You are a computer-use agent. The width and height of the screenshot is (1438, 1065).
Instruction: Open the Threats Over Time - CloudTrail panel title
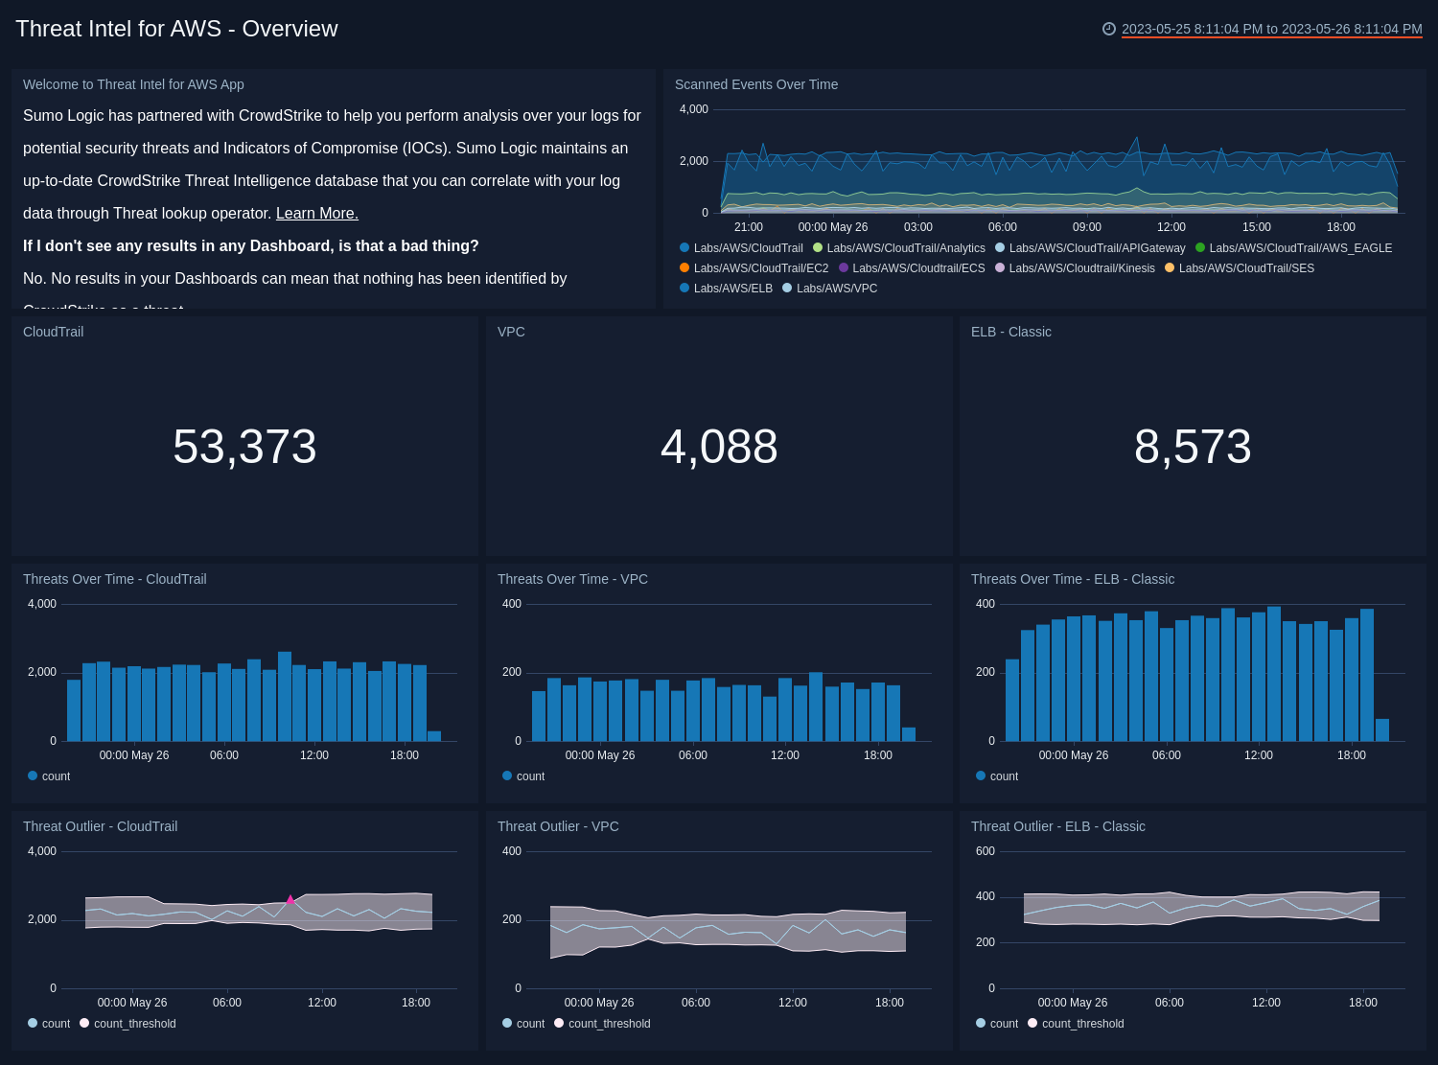point(114,579)
